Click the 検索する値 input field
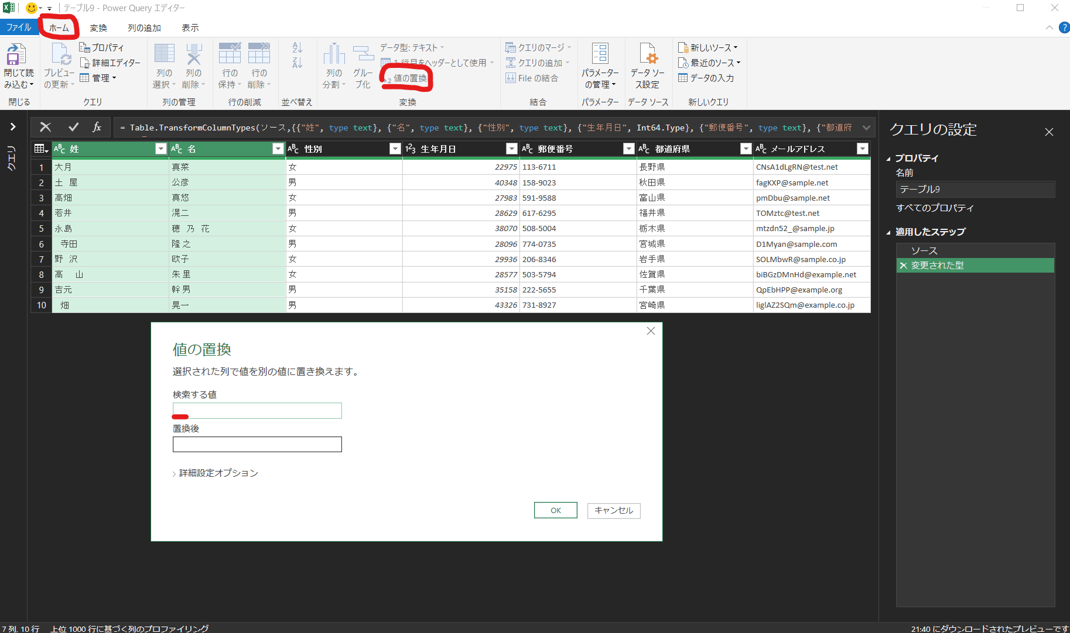The height and width of the screenshot is (633, 1070). tap(257, 411)
